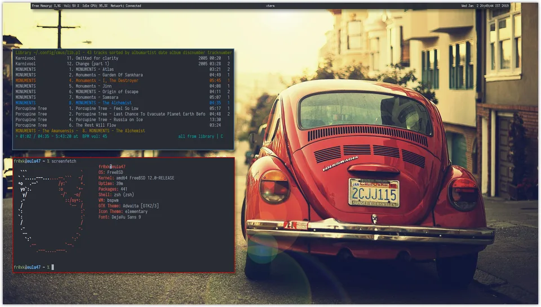The height and width of the screenshot is (307, 541).
Task: Click the '13:30' duration of Russia on Ice
Action: (x=215, y=120)
